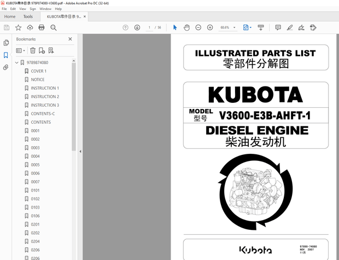Activate the hand pan tool

tap(186, 27)
